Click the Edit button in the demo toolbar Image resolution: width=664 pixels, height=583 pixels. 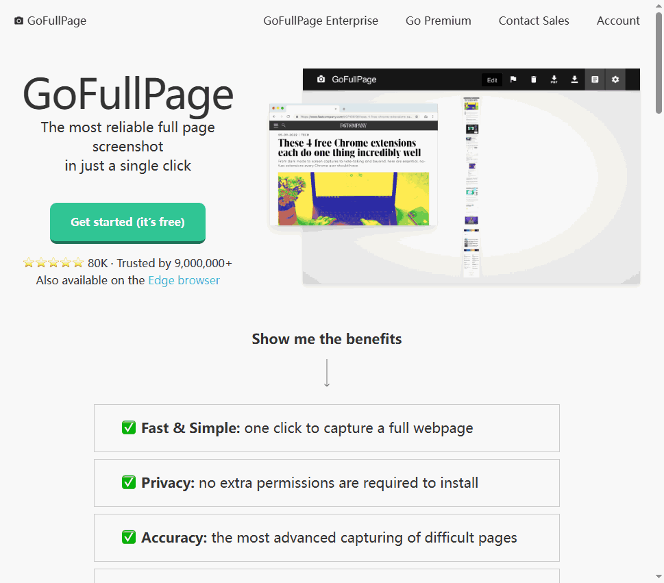coord(492,79)
